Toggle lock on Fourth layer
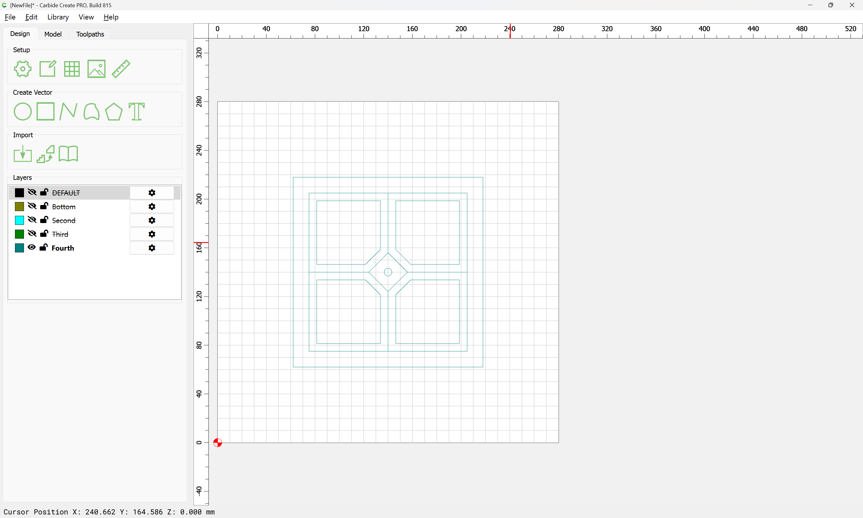Screen dimensions: 863x518 point(44,247)
